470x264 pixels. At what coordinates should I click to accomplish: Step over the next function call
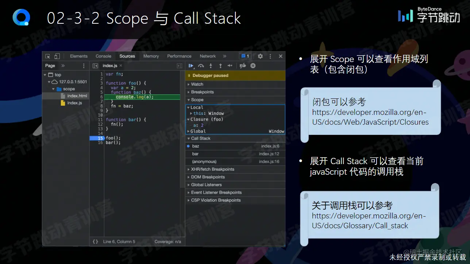coord(201,66)
